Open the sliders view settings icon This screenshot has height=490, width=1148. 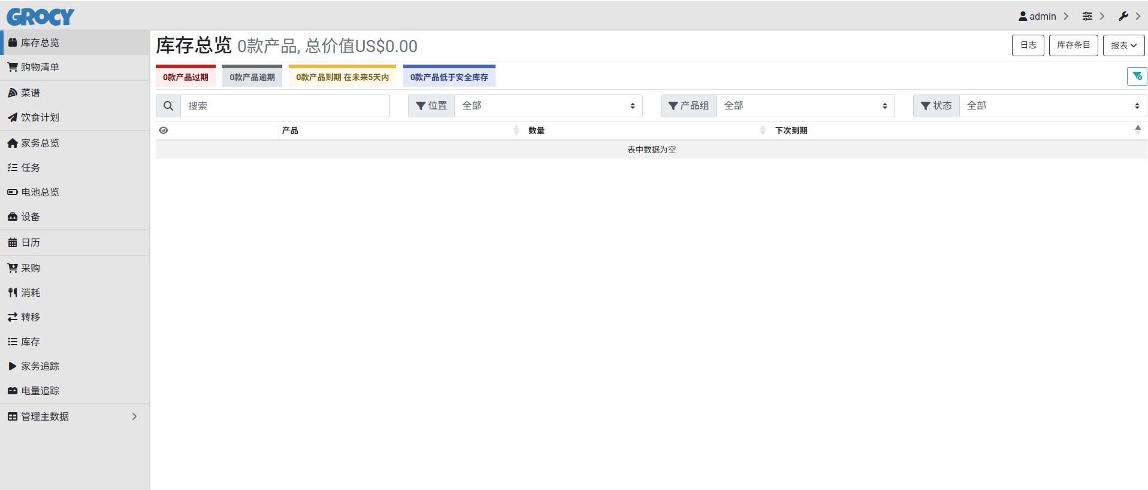tap(1087, 16)
